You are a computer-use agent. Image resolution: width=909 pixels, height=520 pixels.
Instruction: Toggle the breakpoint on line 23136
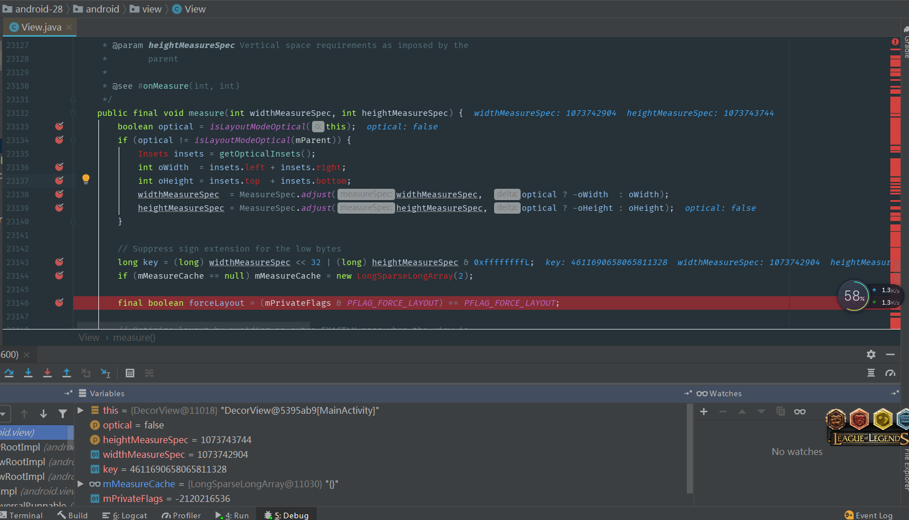coord(59,167)
